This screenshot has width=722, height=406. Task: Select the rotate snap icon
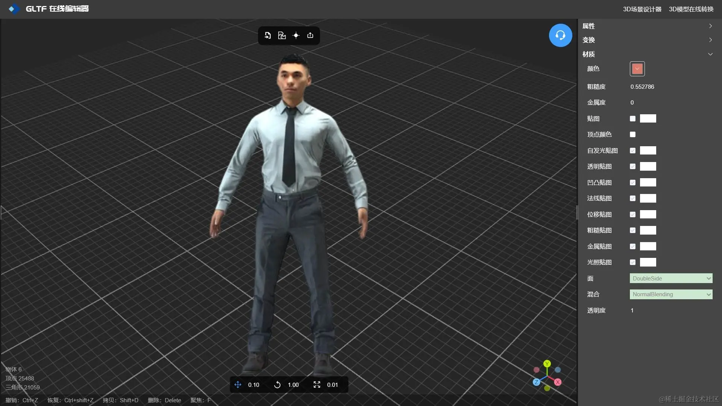click(x=277, y=385)
